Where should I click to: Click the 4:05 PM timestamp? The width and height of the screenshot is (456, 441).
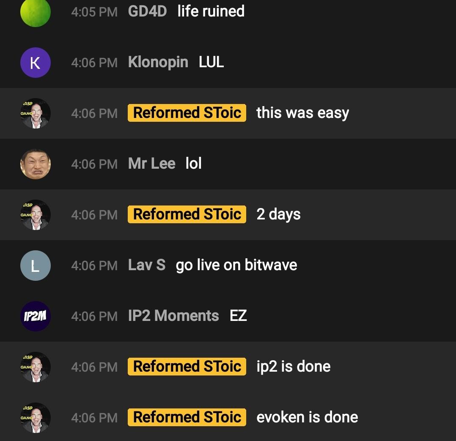pyautogui.click(x=94, y=12)
